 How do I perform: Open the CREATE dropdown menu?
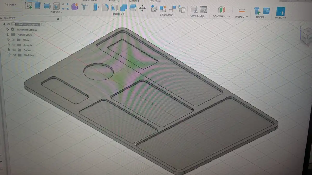tap(56, 12)
